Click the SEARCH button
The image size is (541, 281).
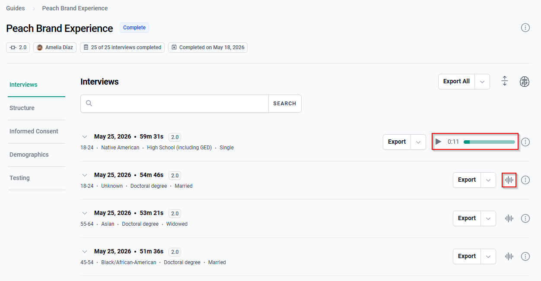(285, 104)
